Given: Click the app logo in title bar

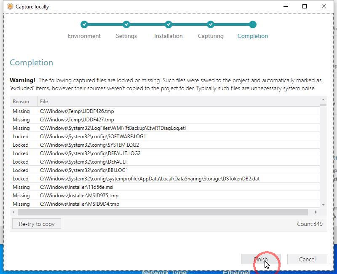Looking at the screenshot, I should tap(10, 6).
